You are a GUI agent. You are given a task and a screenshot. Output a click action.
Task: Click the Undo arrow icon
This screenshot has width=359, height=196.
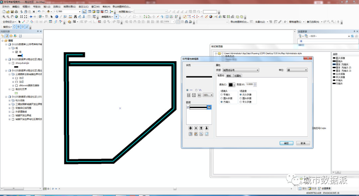coord(39,11)
